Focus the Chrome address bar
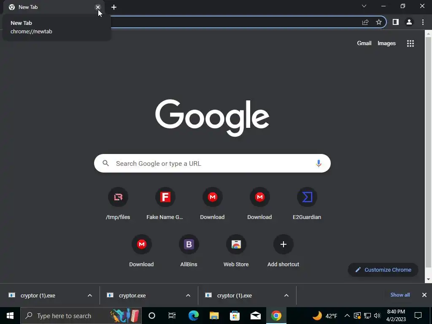432x324 pixels. coord(234,22)
